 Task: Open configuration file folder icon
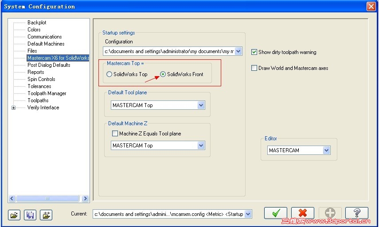(14, 215)
